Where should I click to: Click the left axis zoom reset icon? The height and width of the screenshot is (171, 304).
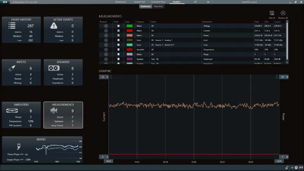[111, 77]
